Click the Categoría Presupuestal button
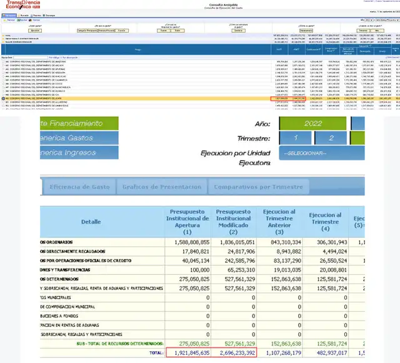 (87, 31)
